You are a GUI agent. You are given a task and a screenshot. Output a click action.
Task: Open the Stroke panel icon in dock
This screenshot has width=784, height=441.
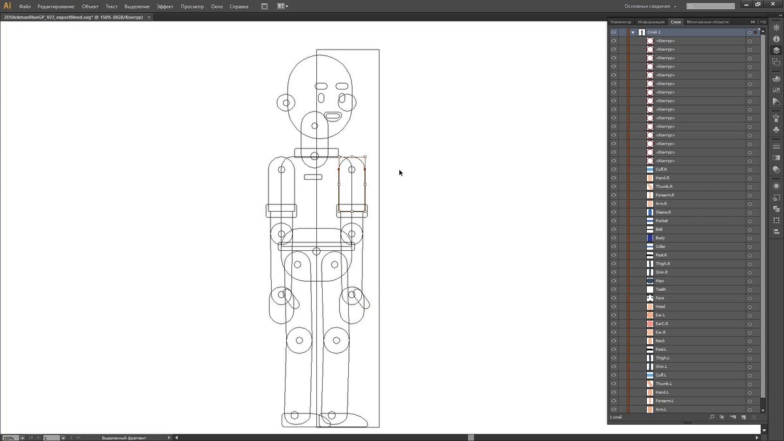click(x=776, y=147)
